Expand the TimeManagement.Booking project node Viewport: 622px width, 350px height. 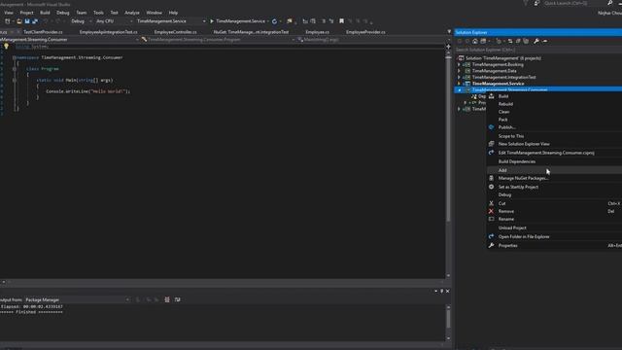click(459, 65)
